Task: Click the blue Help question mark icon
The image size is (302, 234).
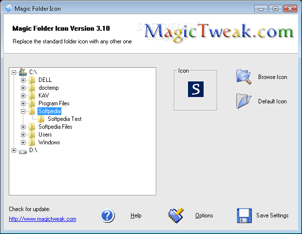Action: tap(107, 215)
